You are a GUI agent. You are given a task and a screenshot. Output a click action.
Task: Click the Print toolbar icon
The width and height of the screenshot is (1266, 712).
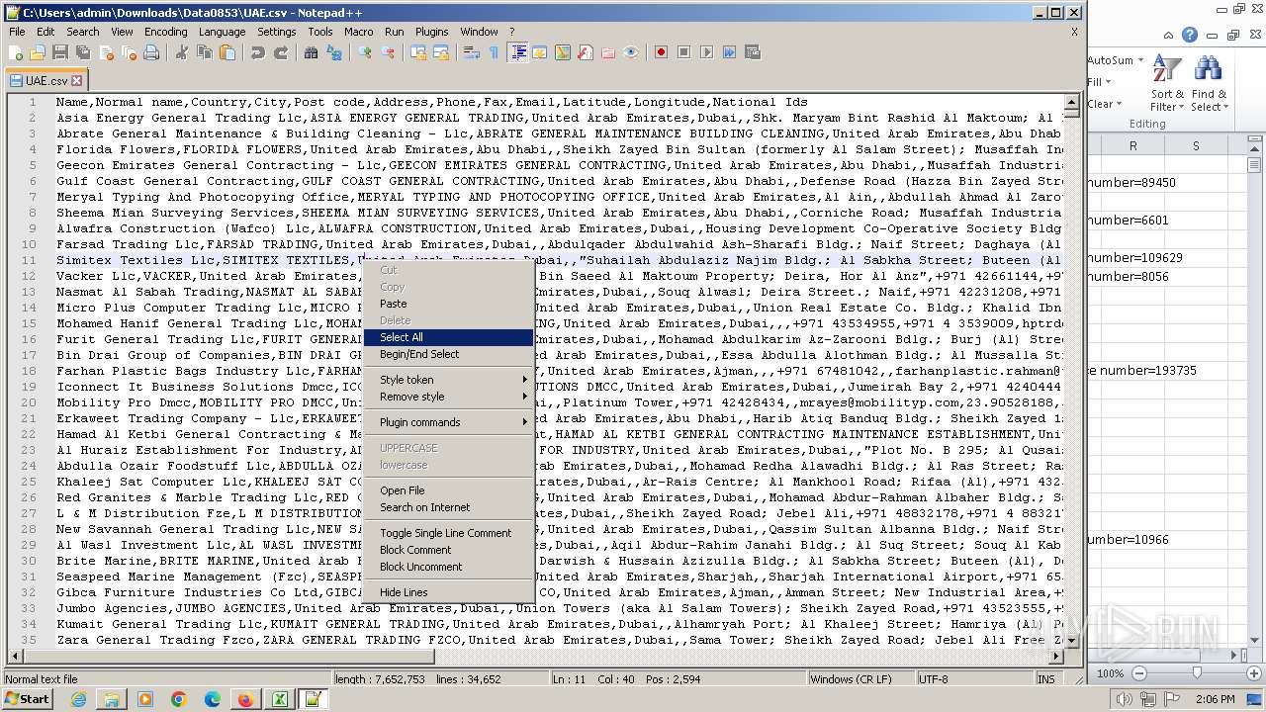tap(150, 52)
